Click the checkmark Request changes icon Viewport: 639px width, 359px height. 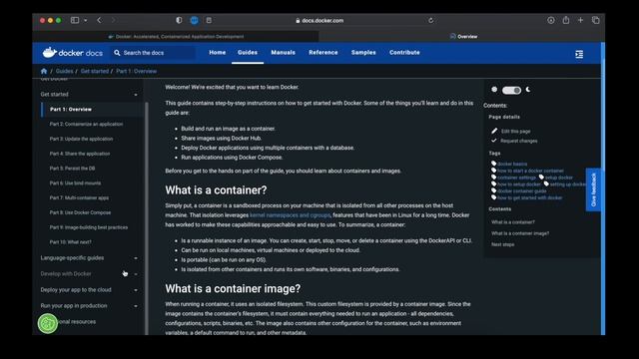(494, 141)
